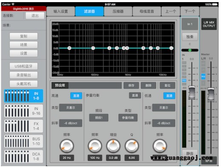Image resolution: width=222 pixels, height=167 pixels.
Task: Click the 删除 delete preset button
Action: coord(149,86)
